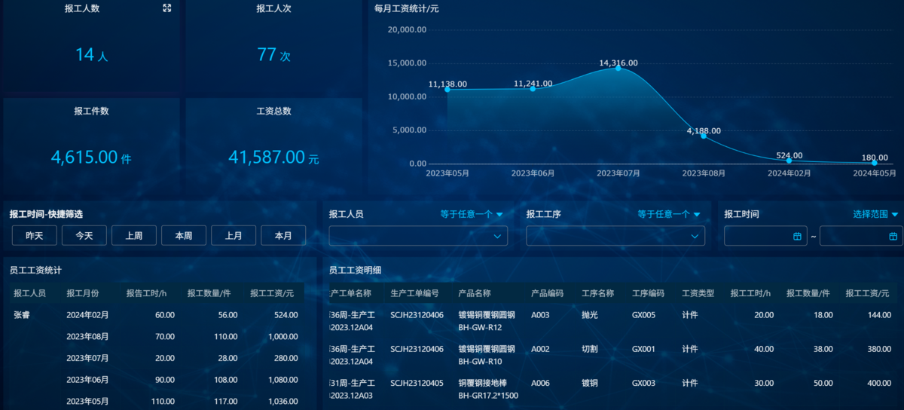Click the 400.00 wage value in detail table
This screenshot has width=904, height=410.
(879, 383)
